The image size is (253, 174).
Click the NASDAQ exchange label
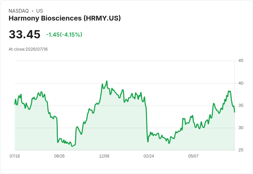(19, 11)
